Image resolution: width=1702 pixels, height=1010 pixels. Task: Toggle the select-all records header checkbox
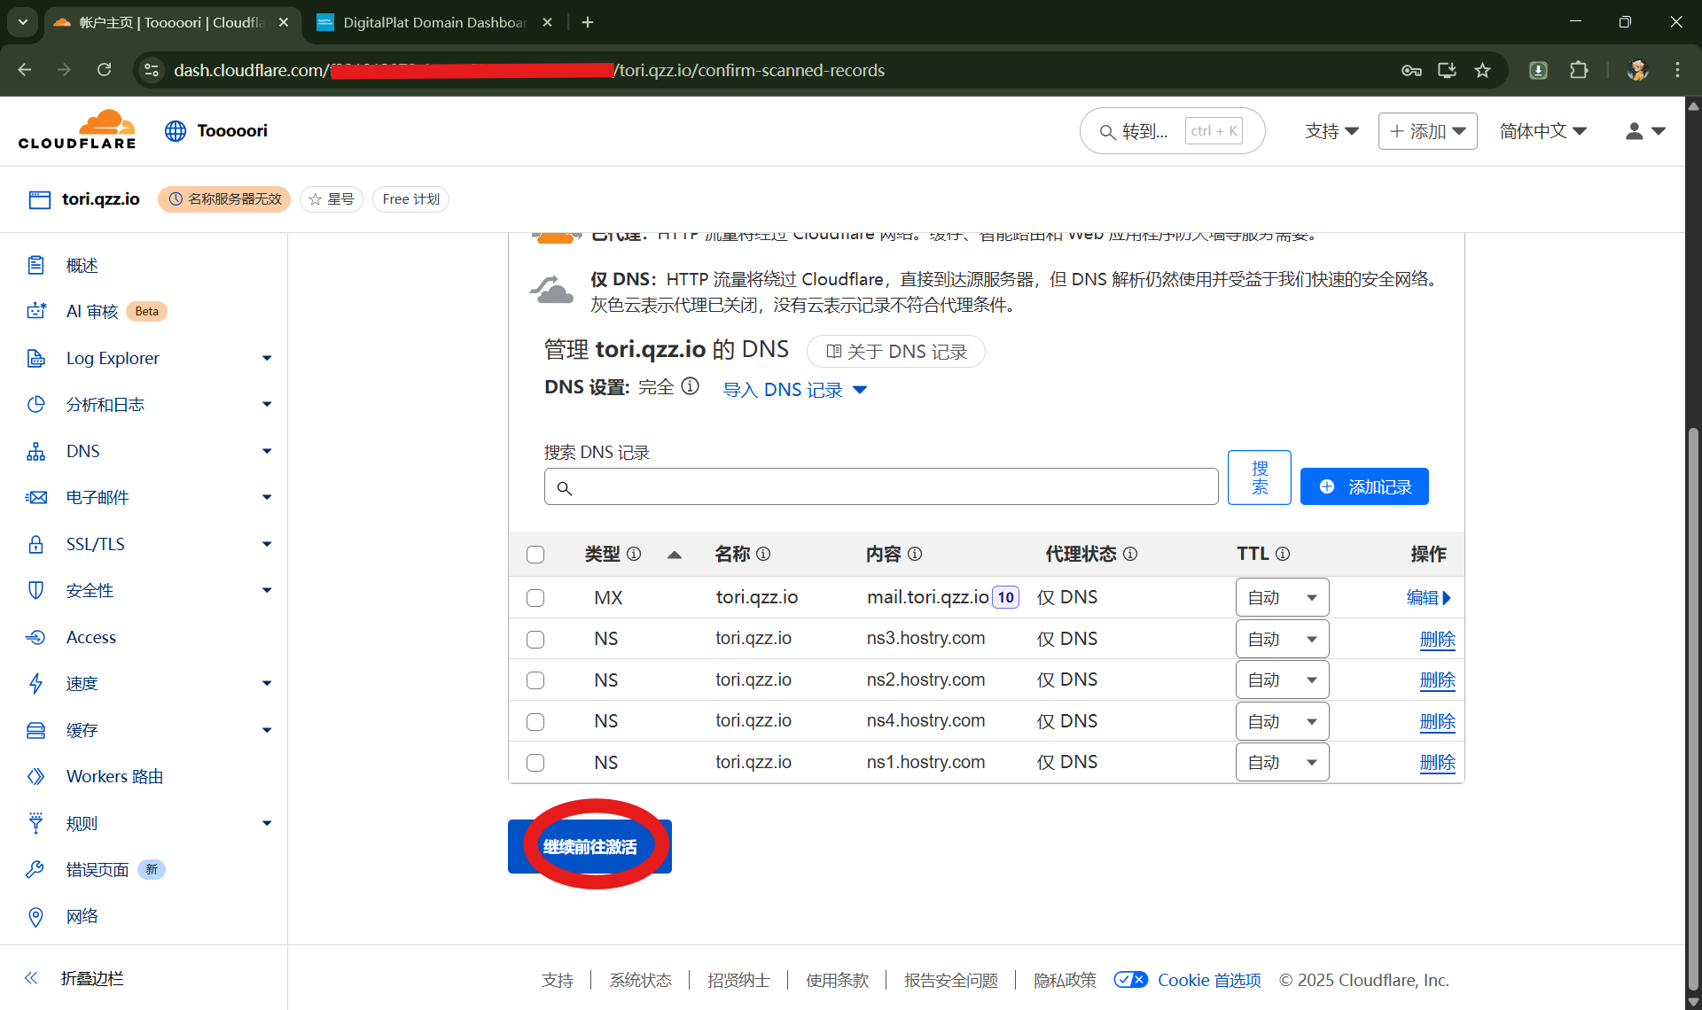click(535, 555)
